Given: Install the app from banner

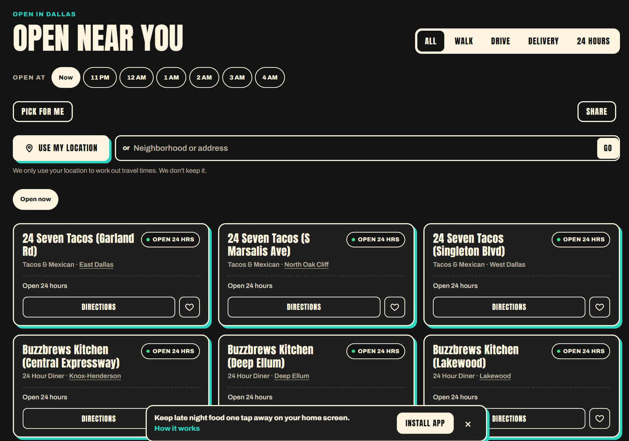Looking at the screenshot, I should 425,423.
